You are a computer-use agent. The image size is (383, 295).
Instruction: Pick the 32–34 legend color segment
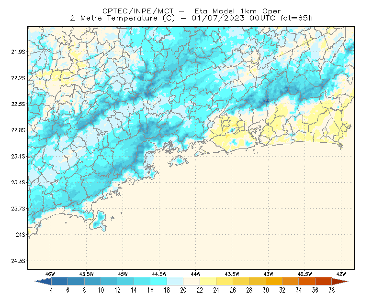pos(291,282)
